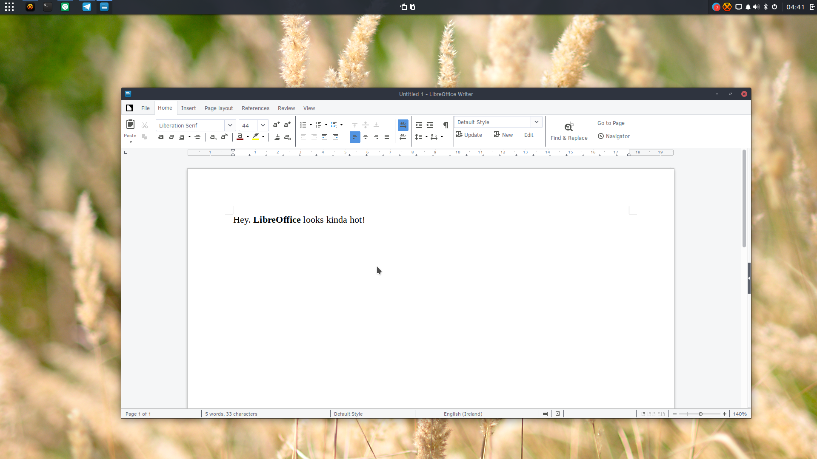Click the character spacing icon
This screenshot has width=817, height=459.
click(434, 137)
